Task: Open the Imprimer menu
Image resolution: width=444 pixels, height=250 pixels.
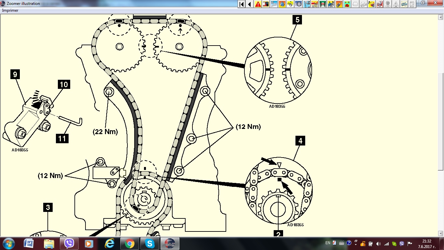Action: coord(10,10)
